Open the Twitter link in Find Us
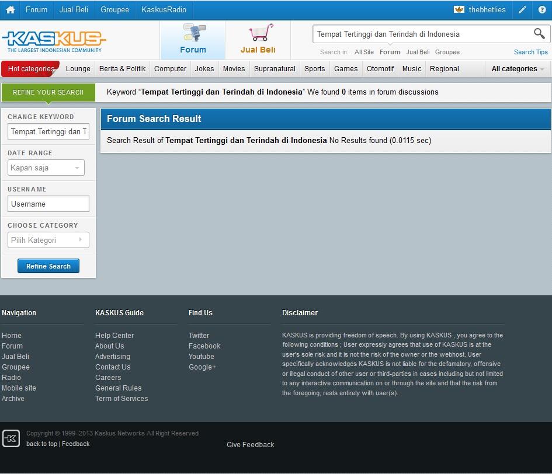This screenshot has width=552, height=474. [199, 335]
